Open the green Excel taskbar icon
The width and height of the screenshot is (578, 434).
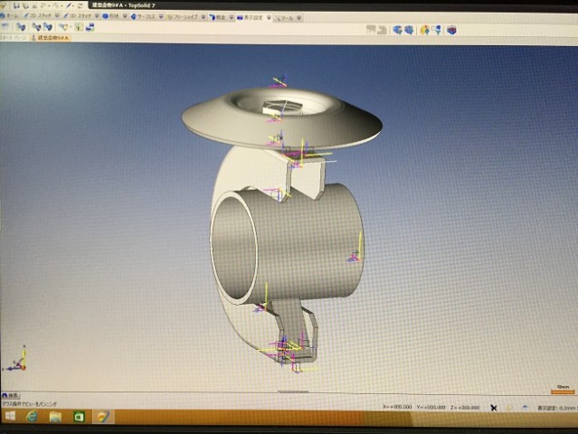pyautogui.click(x=79, y=417)
